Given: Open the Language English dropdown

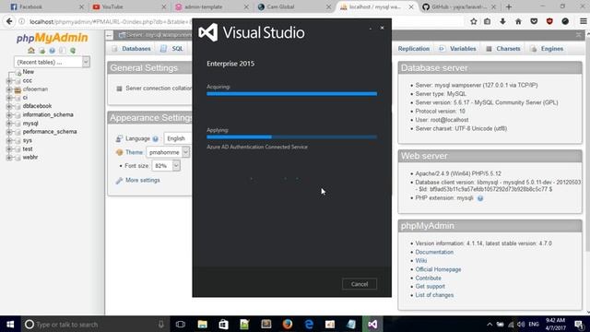Looking at the screenshot, I should point(178,138).
